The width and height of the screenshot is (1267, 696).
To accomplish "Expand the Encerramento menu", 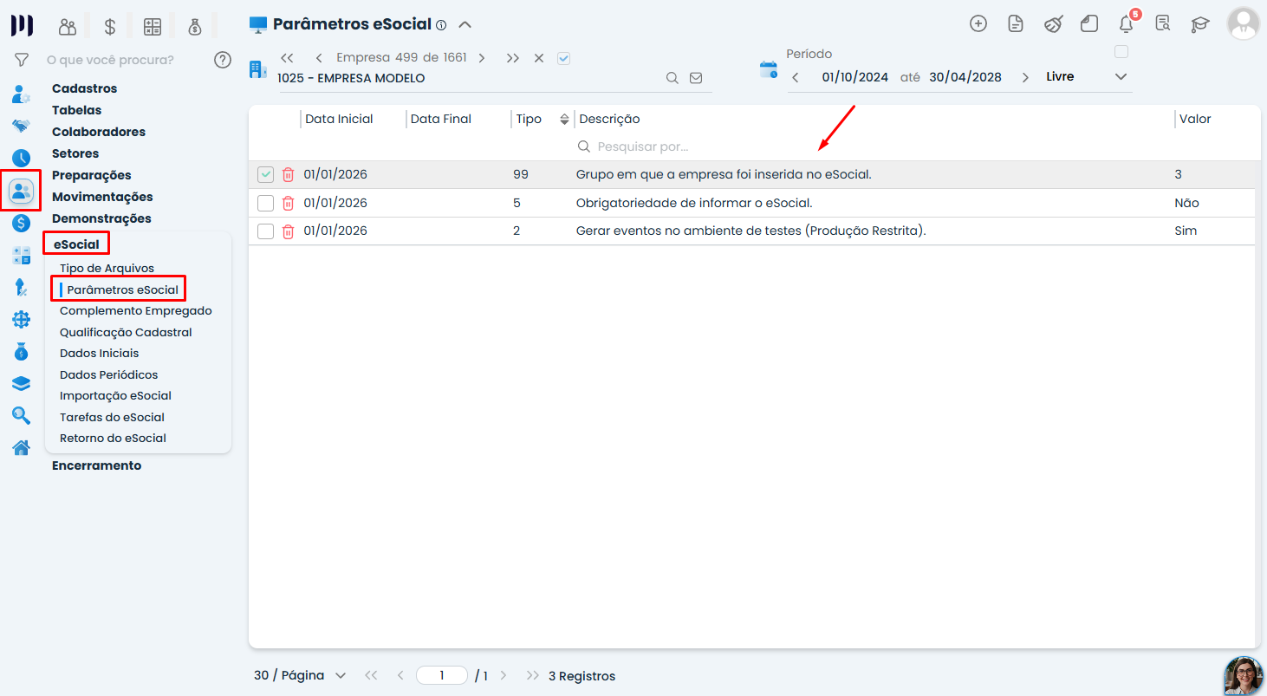I will pos(96,465).
